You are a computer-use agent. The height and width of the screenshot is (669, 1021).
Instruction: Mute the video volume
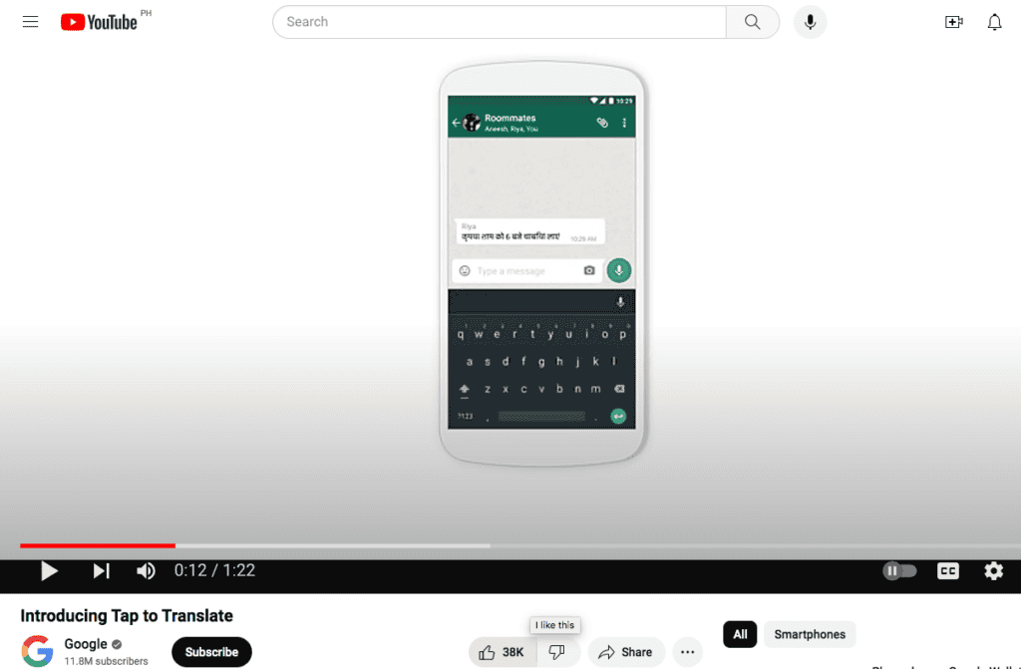146,570
